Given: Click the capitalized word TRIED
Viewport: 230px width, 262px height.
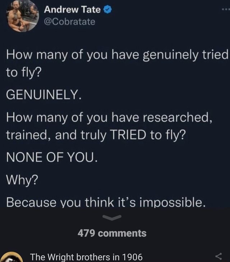Looking at the screenshot, I should [x=128, y=135].
